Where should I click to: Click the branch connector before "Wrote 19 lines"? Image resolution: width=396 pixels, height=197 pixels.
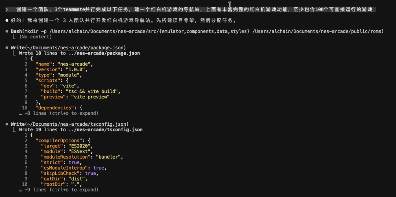pos(15,130)
